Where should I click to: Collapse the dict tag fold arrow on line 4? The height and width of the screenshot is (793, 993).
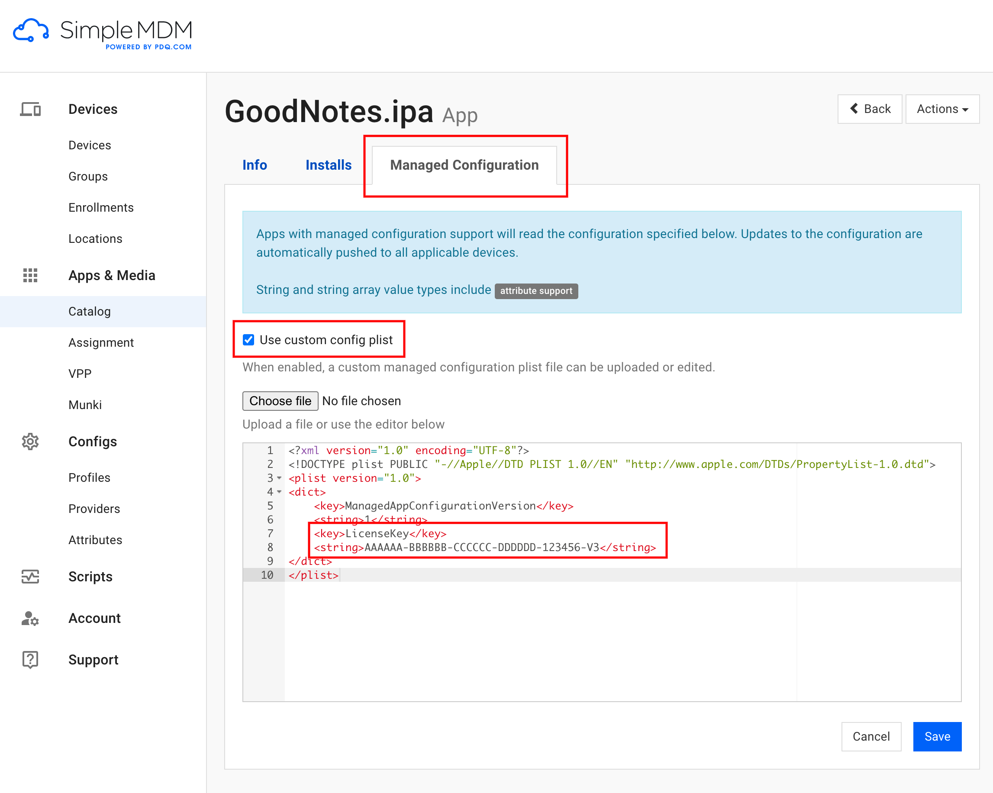tap(279, 492)
